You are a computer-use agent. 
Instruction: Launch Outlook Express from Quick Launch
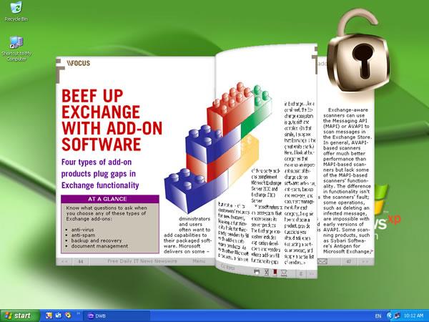pyautogui.click(x=59, y=316)
